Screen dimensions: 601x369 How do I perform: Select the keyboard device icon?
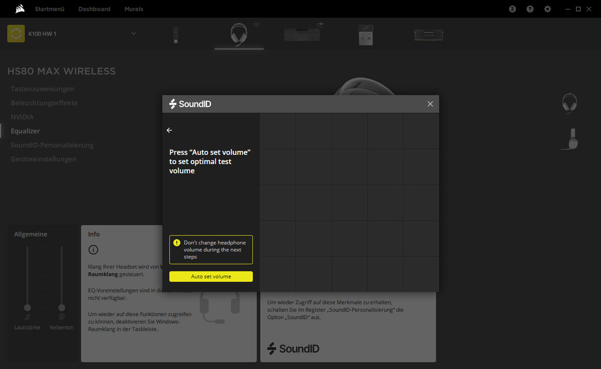(x=302, y=34)
